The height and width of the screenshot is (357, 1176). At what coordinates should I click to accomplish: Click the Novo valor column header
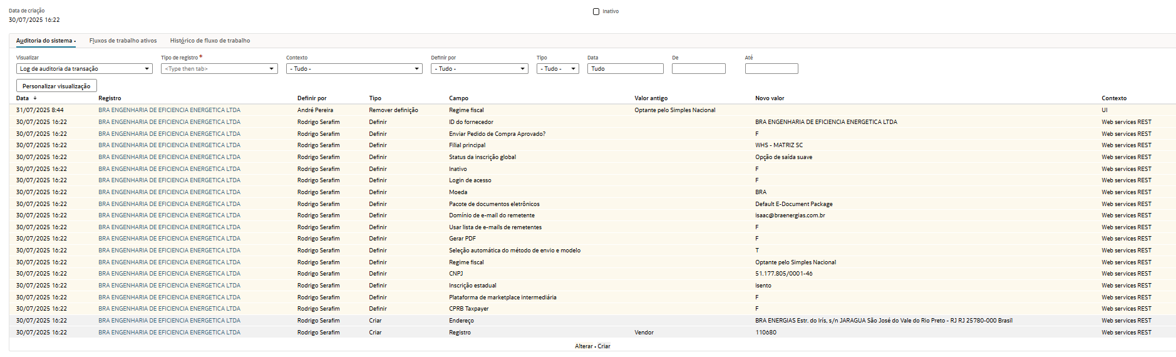pyautogui.click(x=769, y=98)
